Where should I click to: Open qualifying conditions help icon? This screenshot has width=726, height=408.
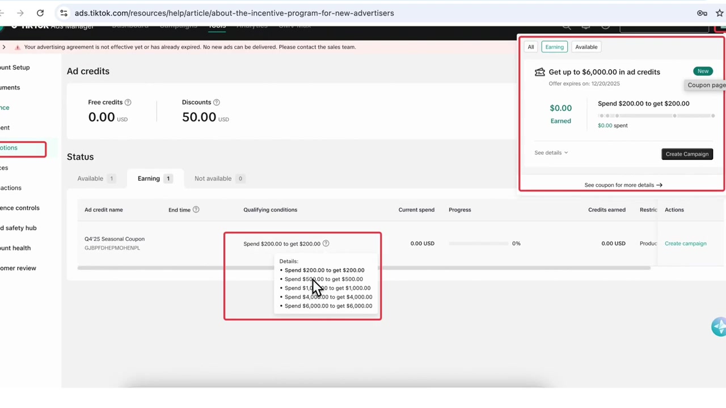point(326,244)
